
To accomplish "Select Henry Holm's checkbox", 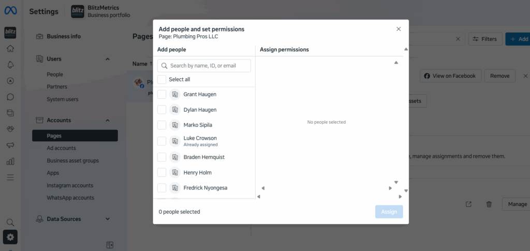I will (162, 172).
